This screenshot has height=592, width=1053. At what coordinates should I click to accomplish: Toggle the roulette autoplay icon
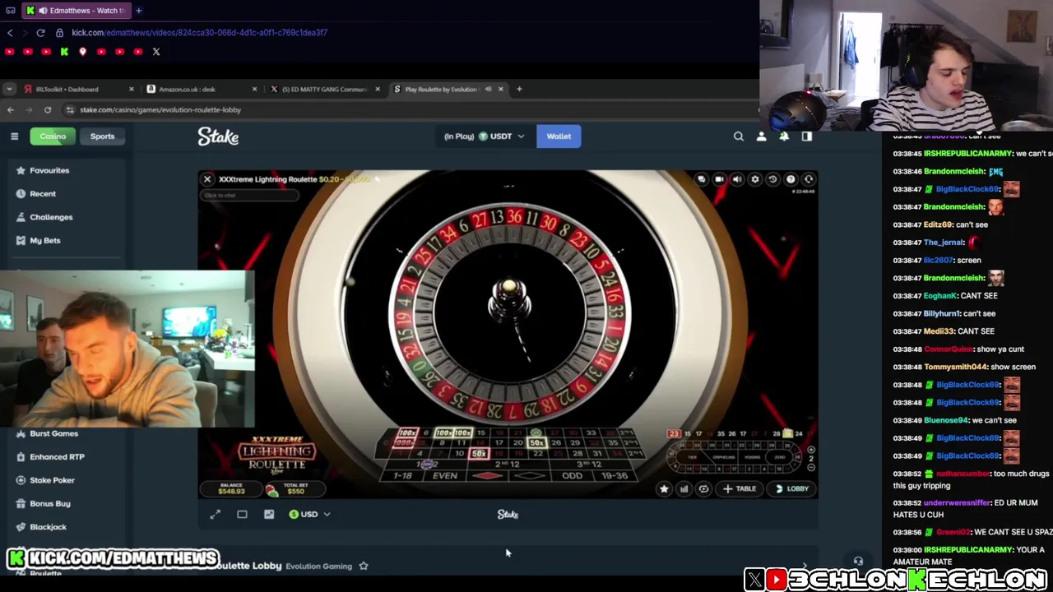tap(703, 489)
